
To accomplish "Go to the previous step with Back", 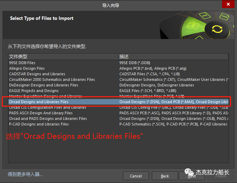I will (165, 176).
